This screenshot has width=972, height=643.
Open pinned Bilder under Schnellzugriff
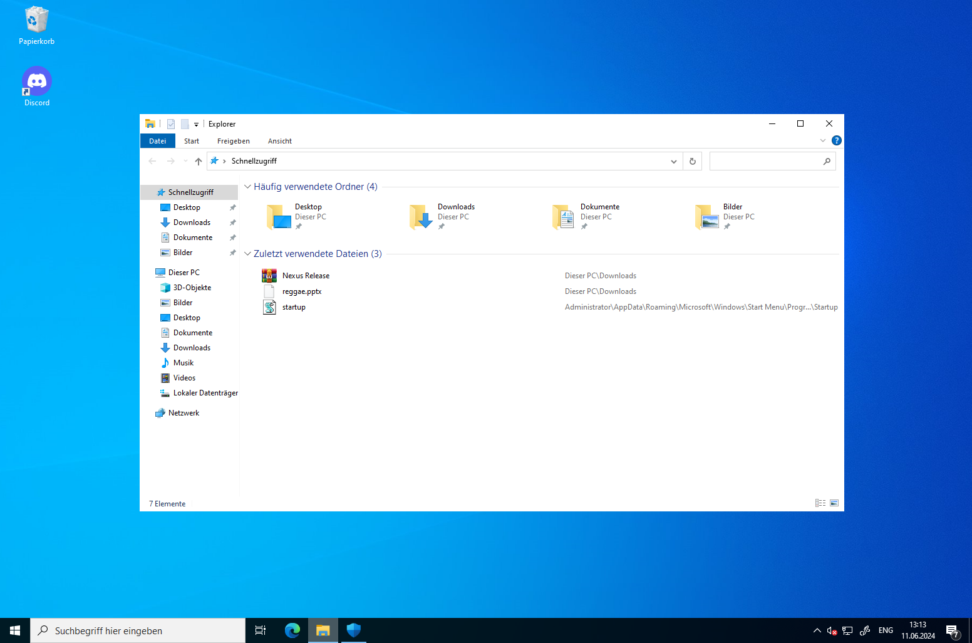[x=189, y=253]
